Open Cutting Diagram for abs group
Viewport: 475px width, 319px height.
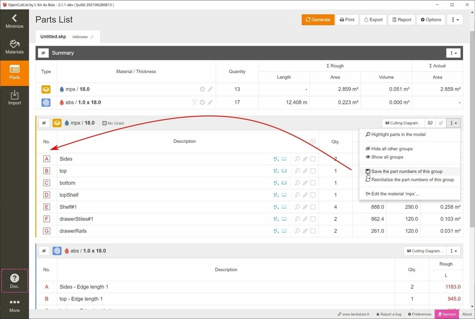pyautogui.click(x=425, y=251)
